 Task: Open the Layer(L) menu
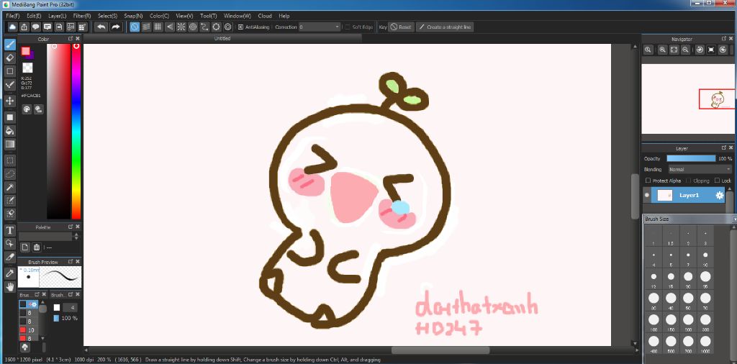58,16
